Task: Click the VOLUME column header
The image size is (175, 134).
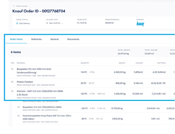Action: (x=139, y=63)
